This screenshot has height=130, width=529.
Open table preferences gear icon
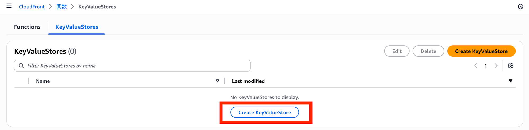coord(510,66)
